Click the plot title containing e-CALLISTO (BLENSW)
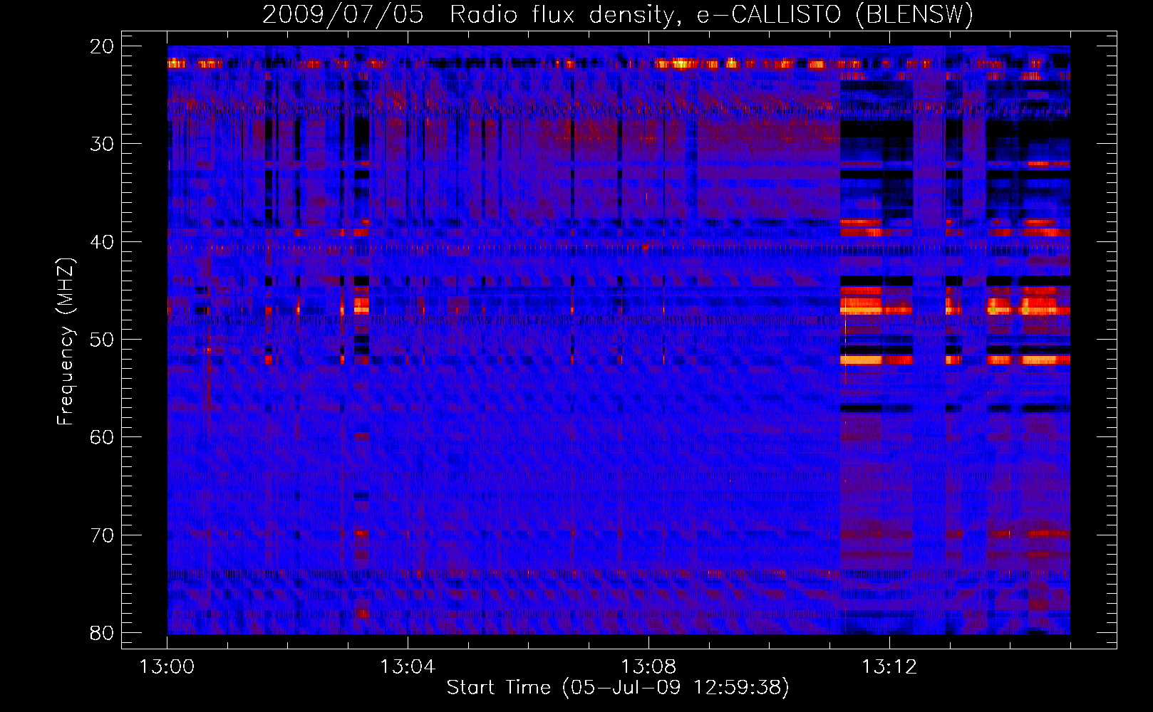 618,14
